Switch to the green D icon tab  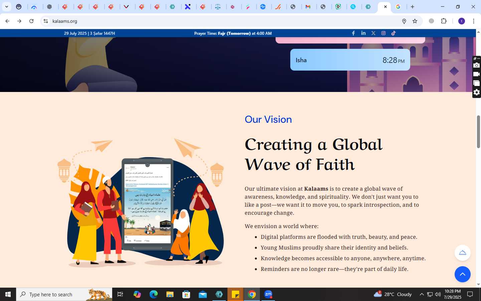338,7
